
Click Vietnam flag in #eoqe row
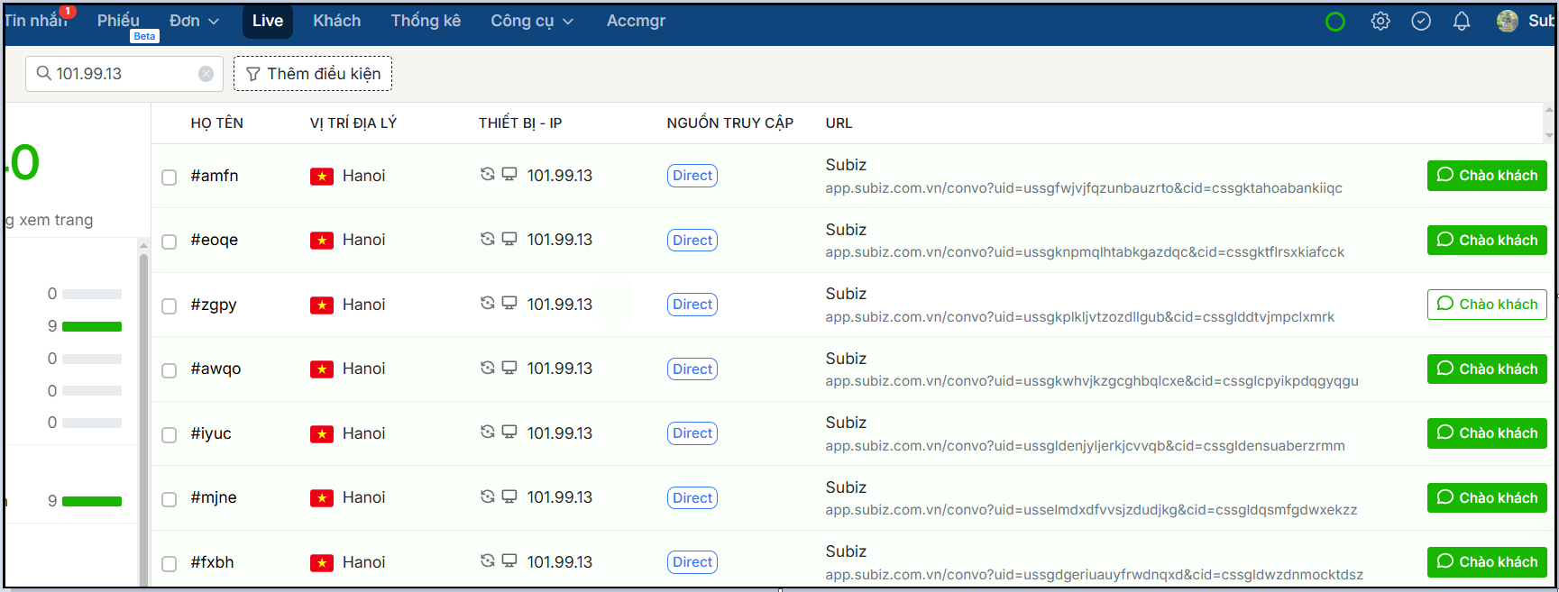[322, 241]
